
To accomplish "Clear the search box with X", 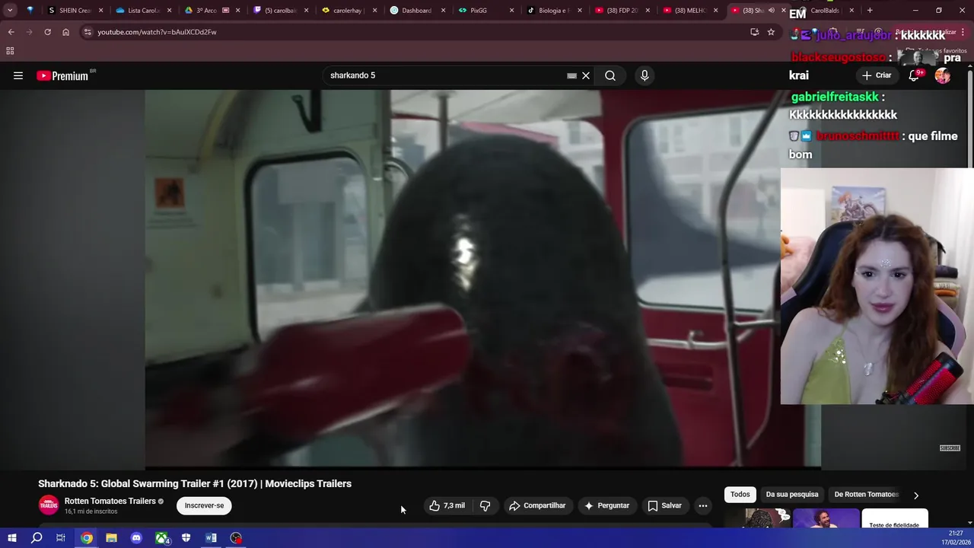I will click(x=586, y=75).
